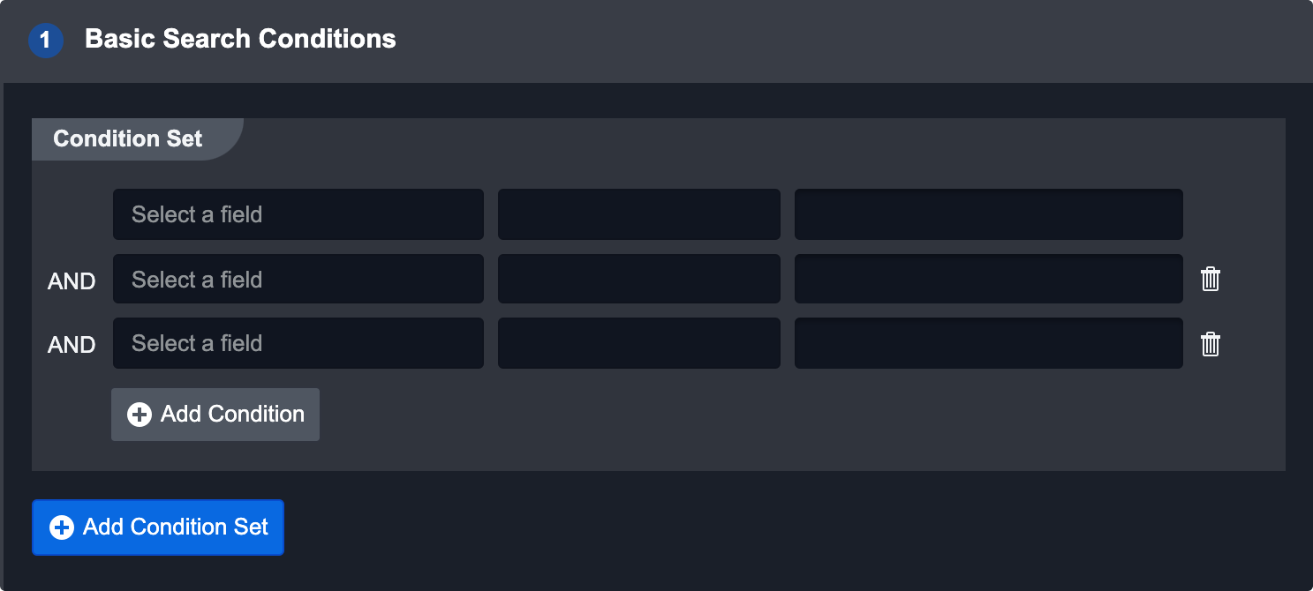Click the AND label on the second row

pyautogui.click(x=72, y=281)
